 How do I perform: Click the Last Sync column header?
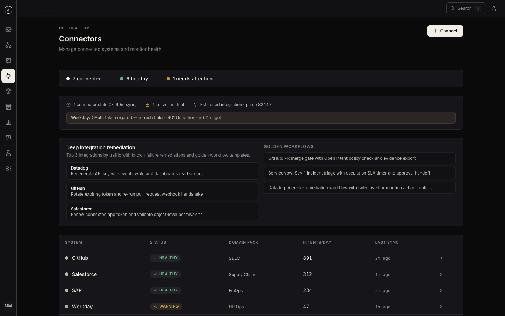click(x=387, y=242)
